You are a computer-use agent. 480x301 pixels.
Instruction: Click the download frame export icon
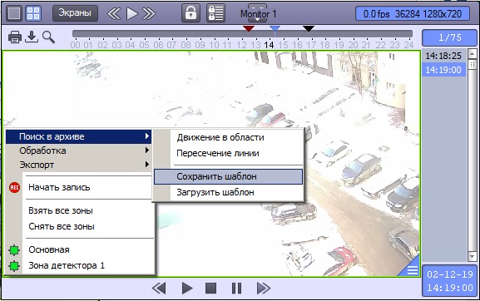point(32,37)
